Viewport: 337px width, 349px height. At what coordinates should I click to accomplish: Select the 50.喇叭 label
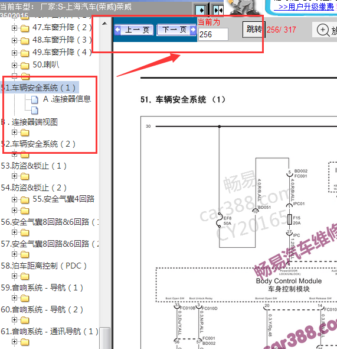pyautogui.click(x=45, y=64)
